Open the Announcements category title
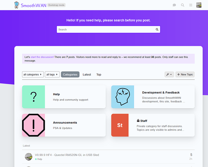 tap(65, 123)
